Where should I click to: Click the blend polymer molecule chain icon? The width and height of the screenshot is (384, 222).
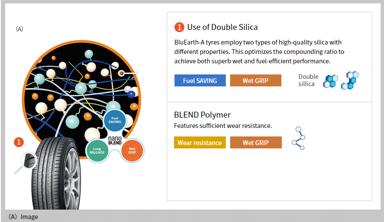298,138
